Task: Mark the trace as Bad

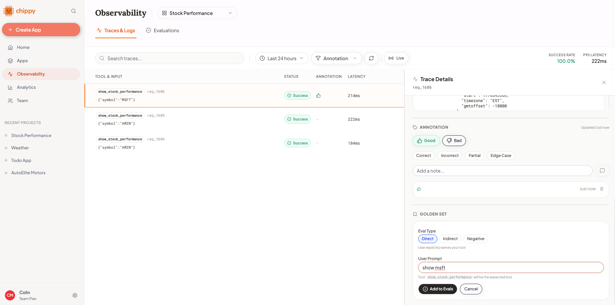Action: coord(454,141)
